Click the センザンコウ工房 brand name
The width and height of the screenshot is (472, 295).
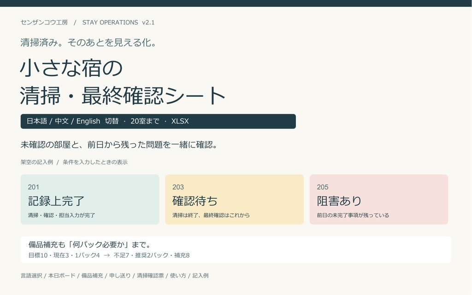click(x=44, y=22)
